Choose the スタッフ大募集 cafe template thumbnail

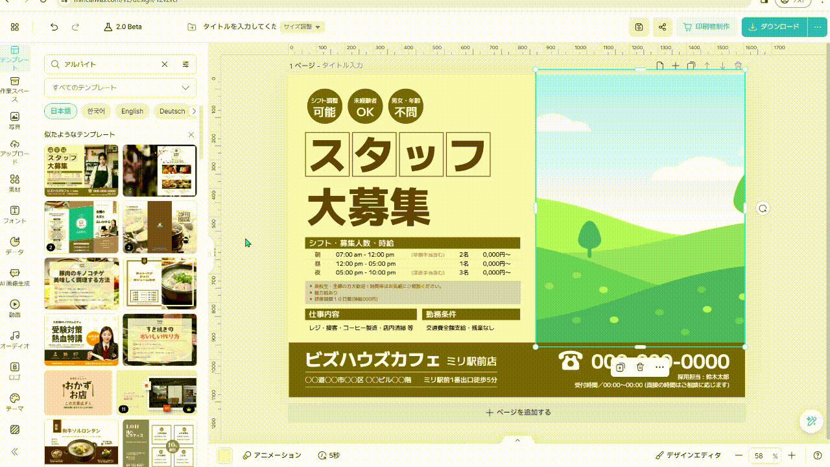pyautogui.click(x=81, y=171)
